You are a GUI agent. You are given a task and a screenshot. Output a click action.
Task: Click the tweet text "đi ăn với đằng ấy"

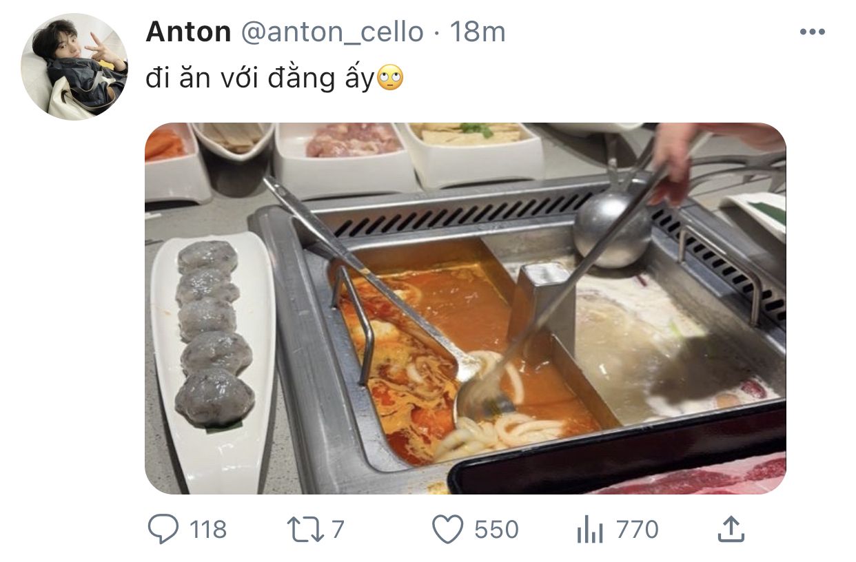pyautogui.click(x=259, y=79)
